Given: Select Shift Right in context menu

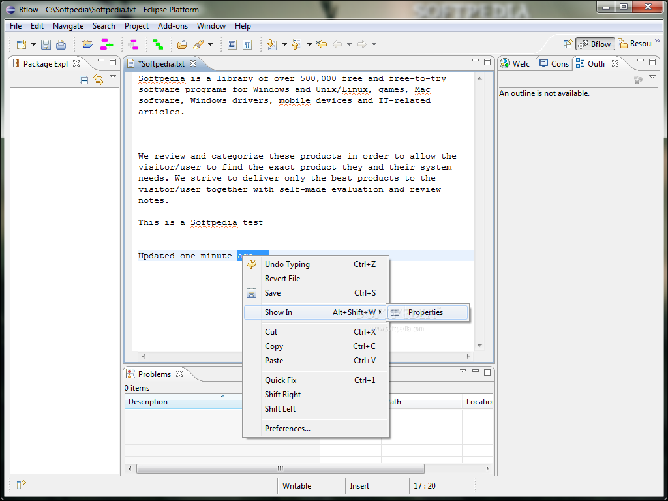Looking at the screenshot, I should (316, 395).
